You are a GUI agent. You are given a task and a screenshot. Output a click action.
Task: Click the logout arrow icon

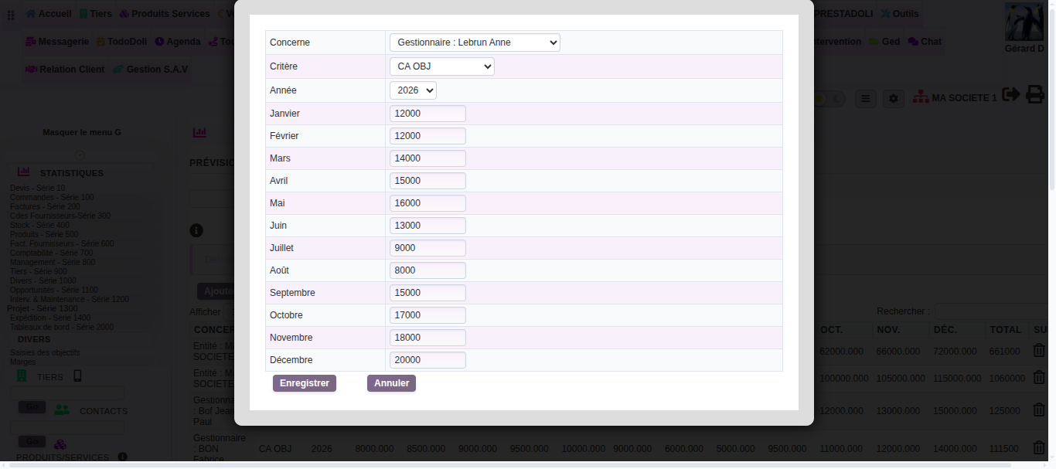pos(1010,94)
